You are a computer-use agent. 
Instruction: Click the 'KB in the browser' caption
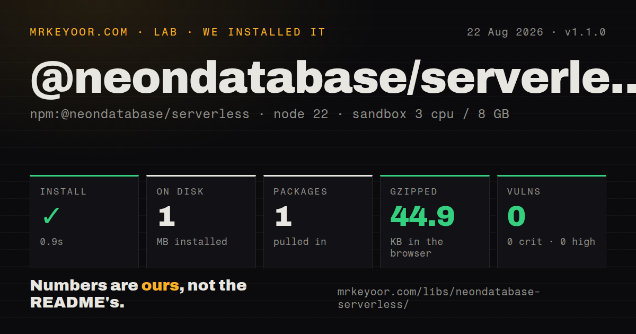[417, 247]
